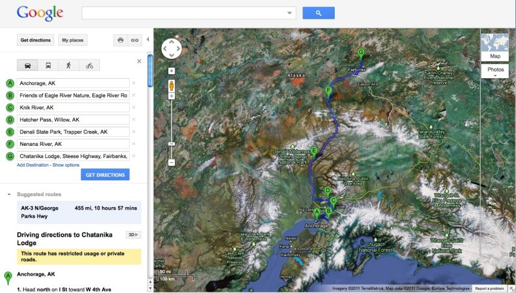Image resolution: width=516 pixels, height=293 pixels.
Task: Click green A marker in driving directions list
Action: point(8,278)
